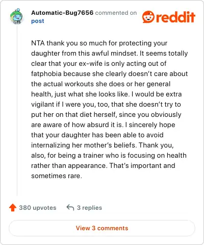The height and width of the screenshot is (245, 204).
Task: Click the closing words "sometimes rare."
Action: (57, 176)
